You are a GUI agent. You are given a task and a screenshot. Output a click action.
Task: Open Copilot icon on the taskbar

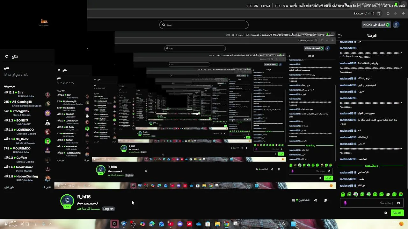click(142, 224)
